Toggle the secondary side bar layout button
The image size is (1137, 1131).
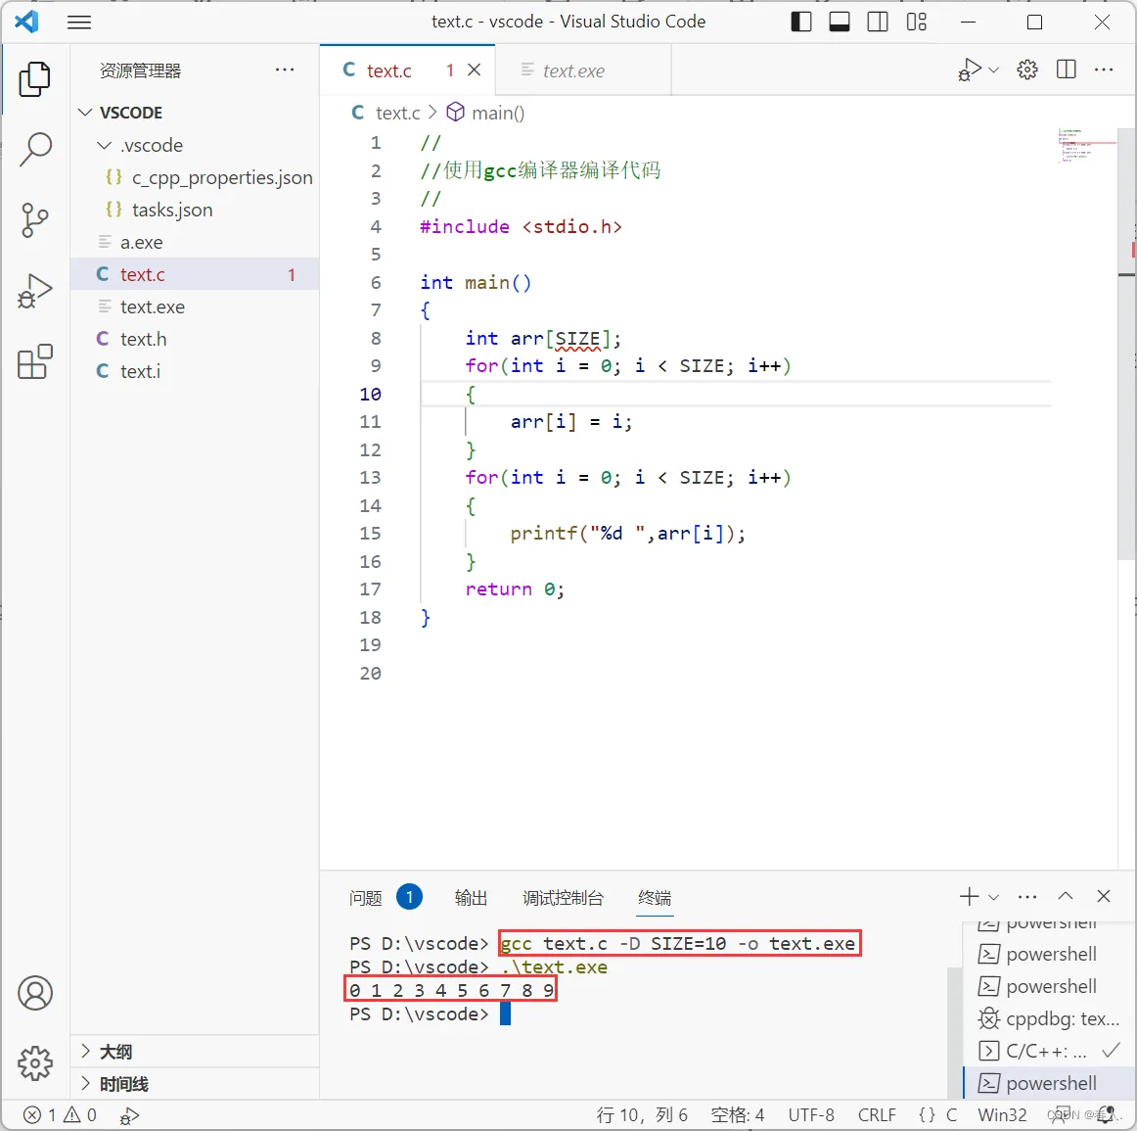(x=878, y=22)
